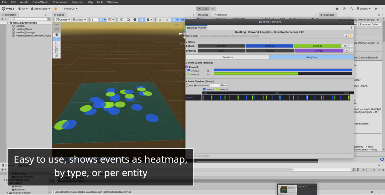Select the Rotate tool in Scene overlay
The image size is (385, 195).
coord(57,43)
